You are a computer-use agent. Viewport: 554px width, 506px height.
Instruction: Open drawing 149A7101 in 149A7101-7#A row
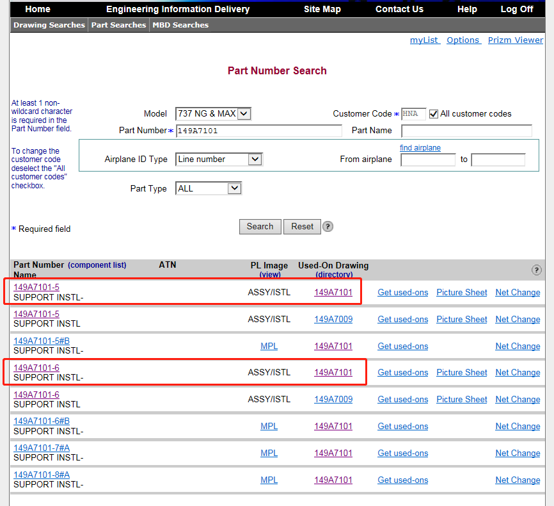tap(333, 453)
